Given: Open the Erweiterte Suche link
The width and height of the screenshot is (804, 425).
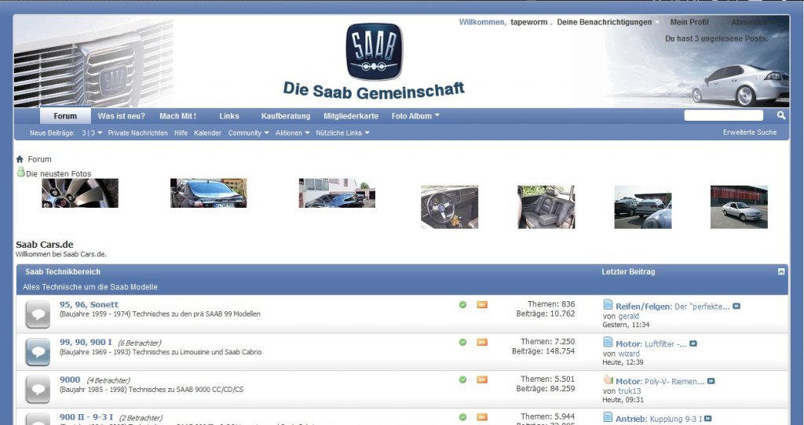Looking at the screenshot, I should [x=750, y=132].
